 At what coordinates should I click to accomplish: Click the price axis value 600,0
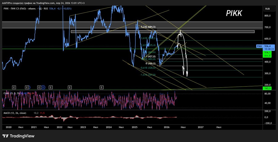267,39
